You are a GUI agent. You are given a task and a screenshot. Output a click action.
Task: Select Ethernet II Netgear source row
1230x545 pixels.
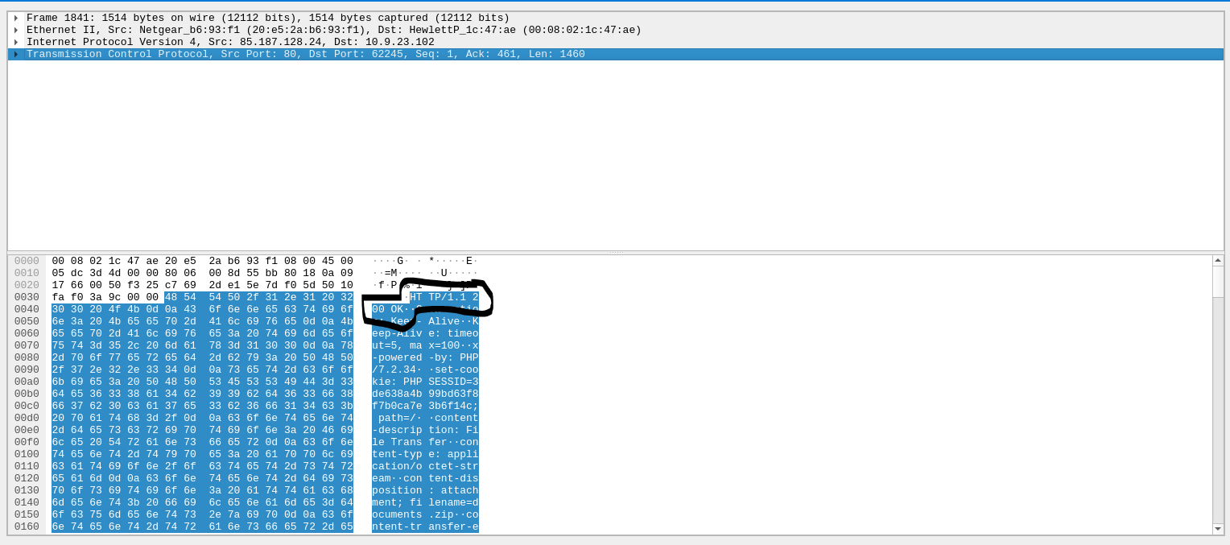pyautogui.click(x=334, y=30)
